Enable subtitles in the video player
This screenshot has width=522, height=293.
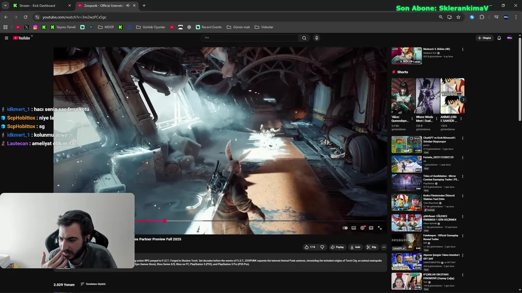pos(354,228)
